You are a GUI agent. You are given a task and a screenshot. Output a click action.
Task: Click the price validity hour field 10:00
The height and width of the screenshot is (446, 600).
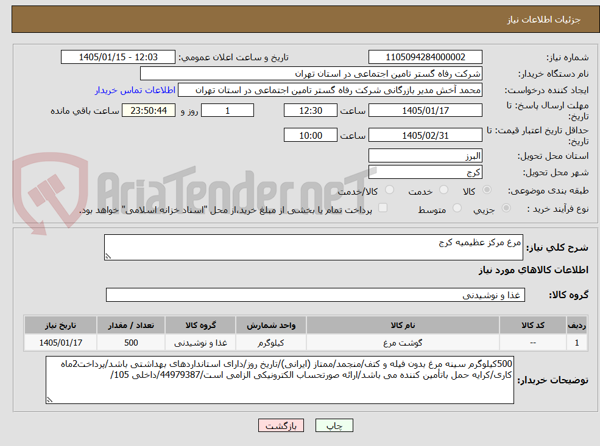pyautogui.click(x=310, y=135)
